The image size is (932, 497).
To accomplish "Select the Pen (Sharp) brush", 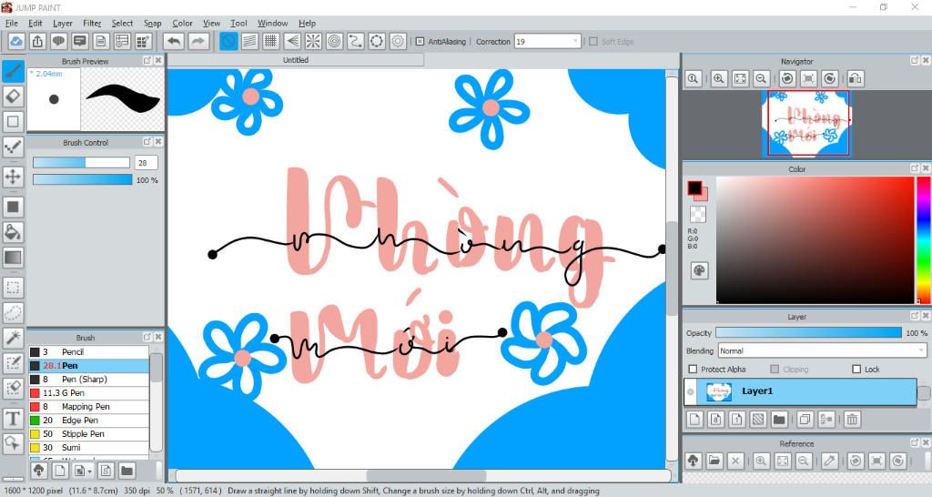I will point(88,380).
